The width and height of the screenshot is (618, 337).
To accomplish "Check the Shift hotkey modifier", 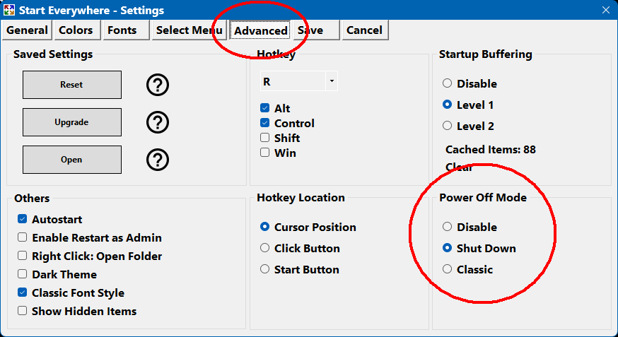I will coord(264,138).
